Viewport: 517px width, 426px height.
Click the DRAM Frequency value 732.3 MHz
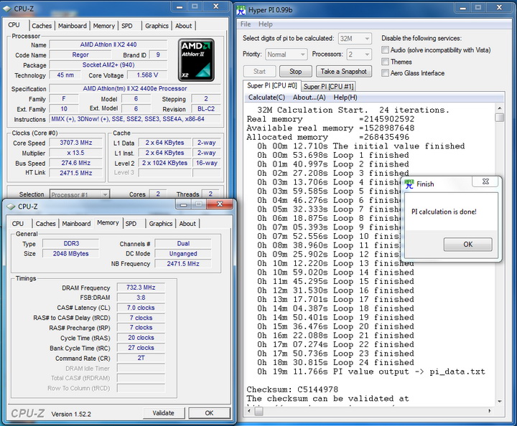click(141, 288)
